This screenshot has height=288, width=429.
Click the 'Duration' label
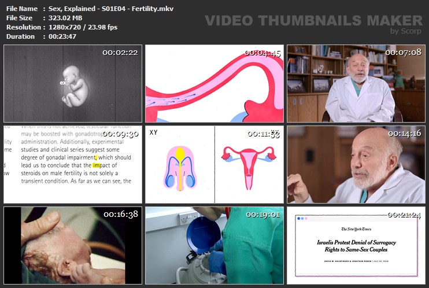click(x=20, y=36)
